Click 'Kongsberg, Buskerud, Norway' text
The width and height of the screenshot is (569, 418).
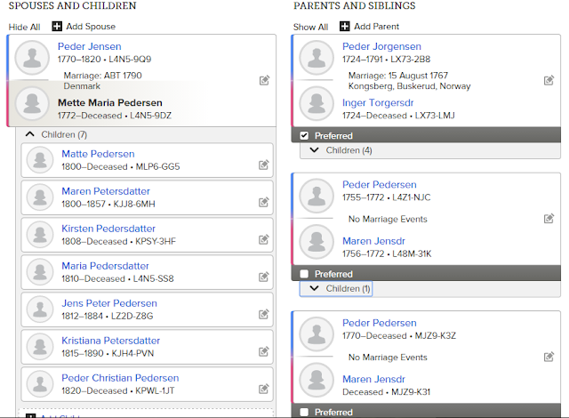tap(409, 86)
